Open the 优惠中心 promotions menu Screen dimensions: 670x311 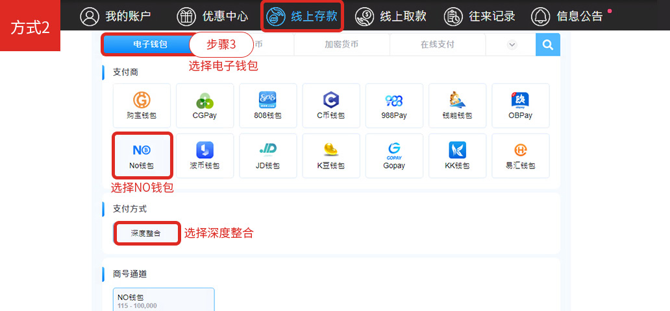(212, 16)
